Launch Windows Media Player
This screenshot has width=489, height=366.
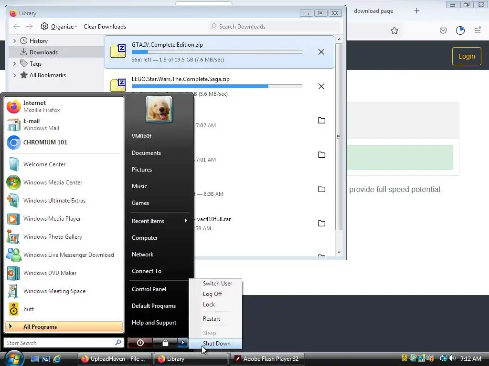tap(64, 218)
